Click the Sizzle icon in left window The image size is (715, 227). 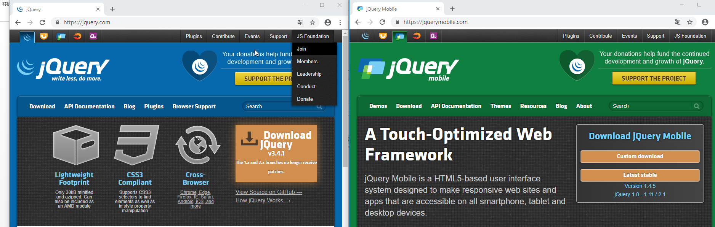click(x=77, y=37)
